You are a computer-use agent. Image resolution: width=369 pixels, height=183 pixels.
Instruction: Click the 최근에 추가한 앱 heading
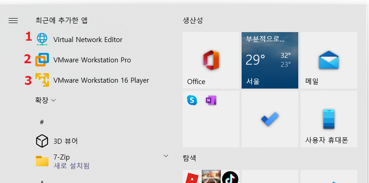tap(61, 20)
